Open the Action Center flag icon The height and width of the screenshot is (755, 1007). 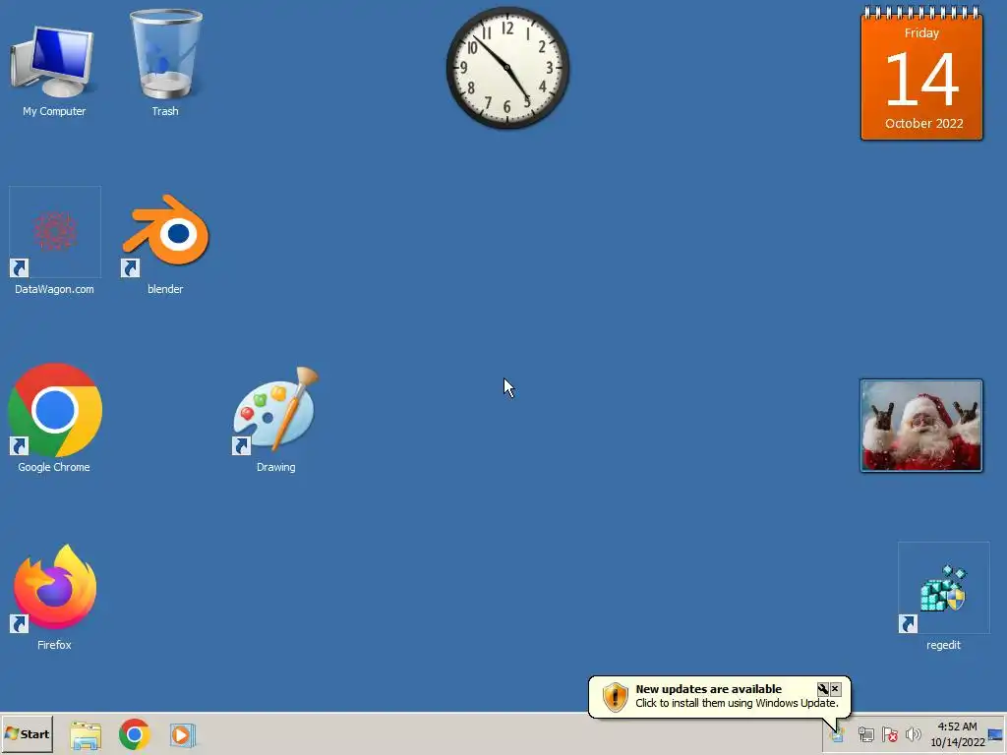pos(889,733)
